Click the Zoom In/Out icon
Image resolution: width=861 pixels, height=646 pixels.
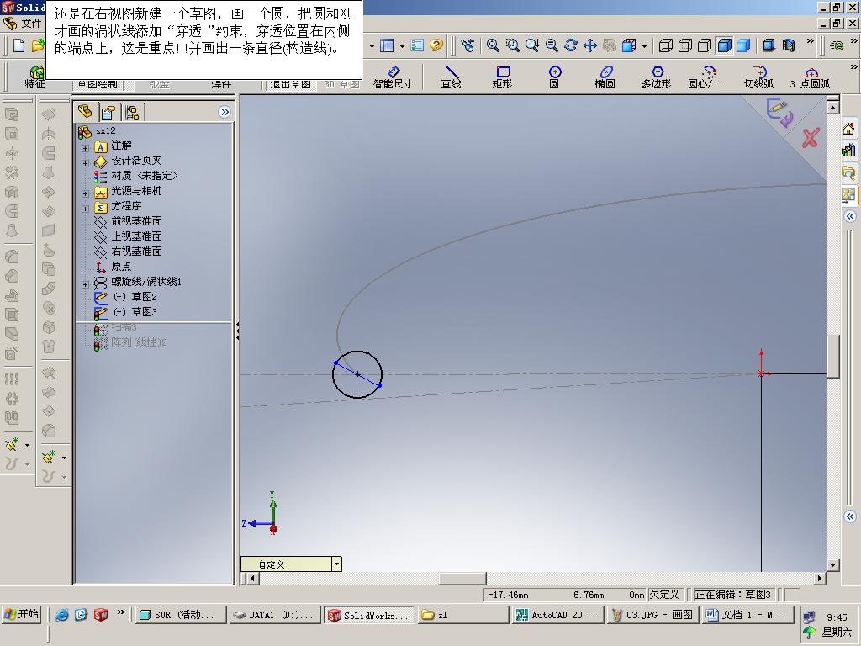click(532, 45)
